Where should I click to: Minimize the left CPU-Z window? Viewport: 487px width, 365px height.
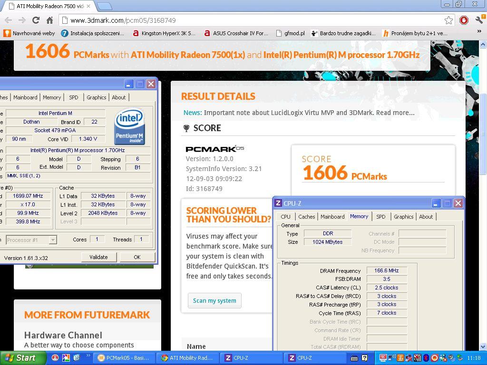click(129, 84)
